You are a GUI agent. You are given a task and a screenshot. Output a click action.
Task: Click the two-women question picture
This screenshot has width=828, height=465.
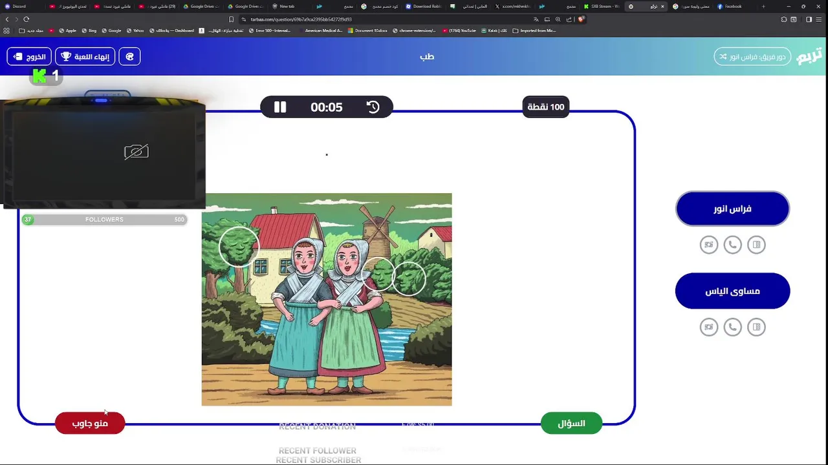[x=327, y=299]
